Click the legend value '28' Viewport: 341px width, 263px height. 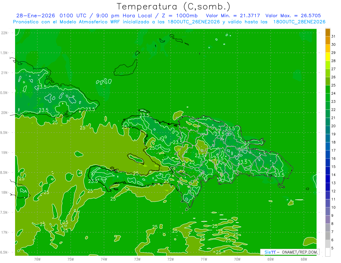click(333, 61)
